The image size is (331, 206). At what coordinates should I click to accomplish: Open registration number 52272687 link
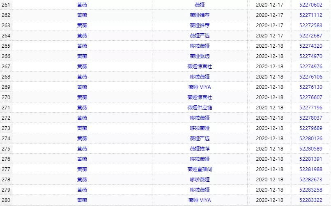tap(311, 35)
